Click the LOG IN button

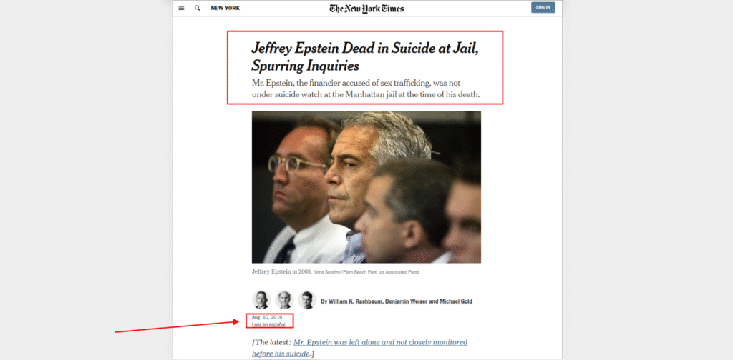click(x=543, y=7)
